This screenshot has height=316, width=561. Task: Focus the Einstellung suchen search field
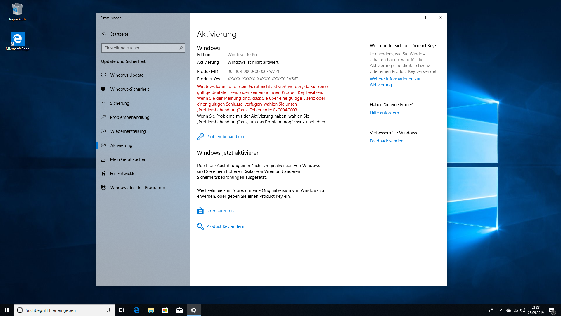coord(143,48)
